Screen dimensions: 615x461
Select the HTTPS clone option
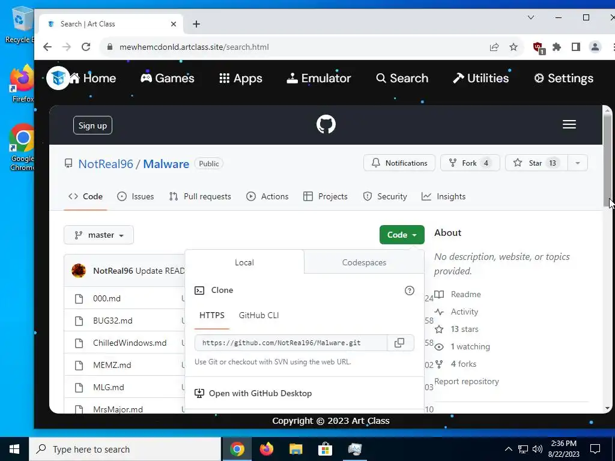212,315
